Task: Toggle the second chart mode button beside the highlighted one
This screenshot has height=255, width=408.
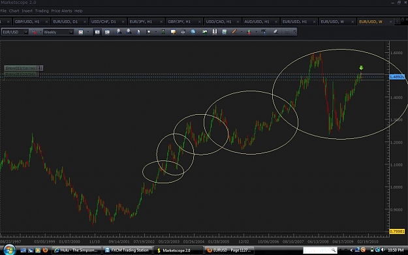Action: point(107,32)
